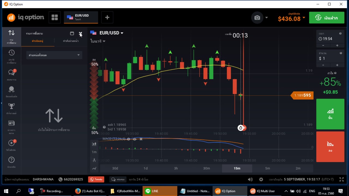Click the callback phone button

(96, 179)
